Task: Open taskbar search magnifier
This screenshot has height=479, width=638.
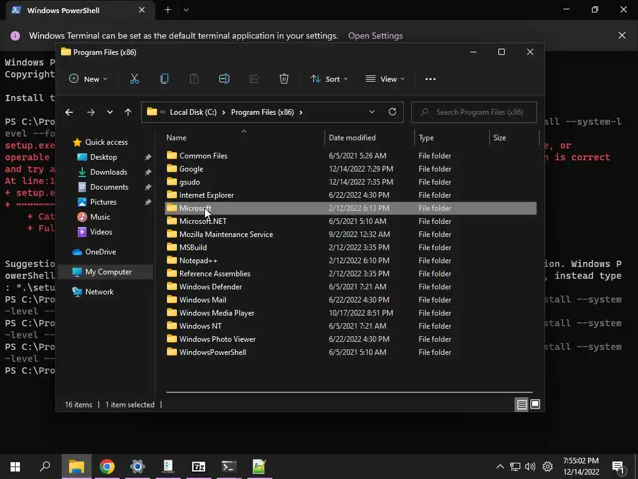Action: click(x=45, y=466)
